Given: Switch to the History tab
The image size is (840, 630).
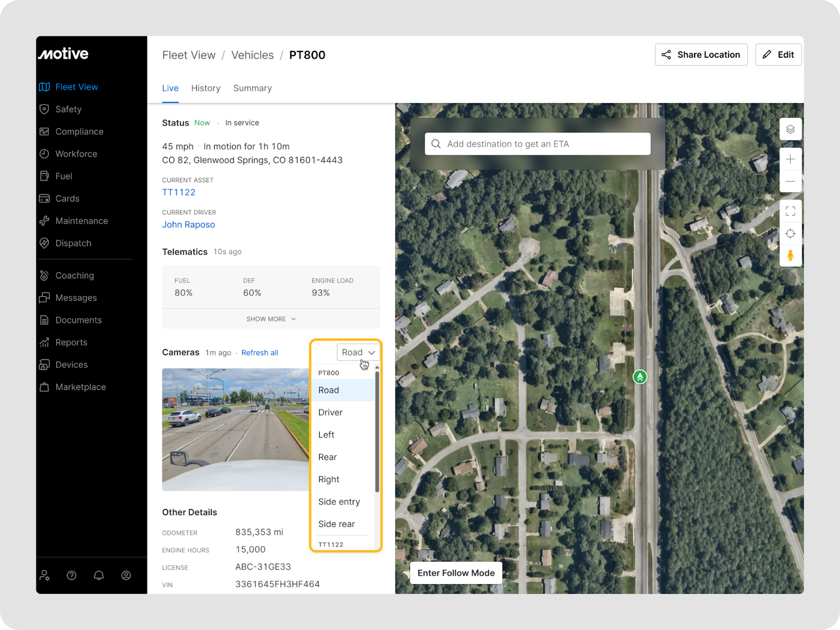Looking at the screenshot, I should (205, 88).
